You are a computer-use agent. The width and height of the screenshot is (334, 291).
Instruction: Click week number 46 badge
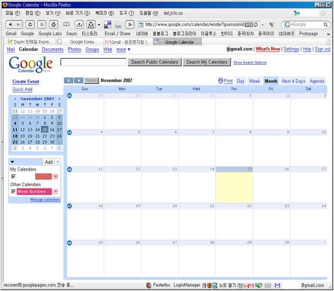click(69, 169)
